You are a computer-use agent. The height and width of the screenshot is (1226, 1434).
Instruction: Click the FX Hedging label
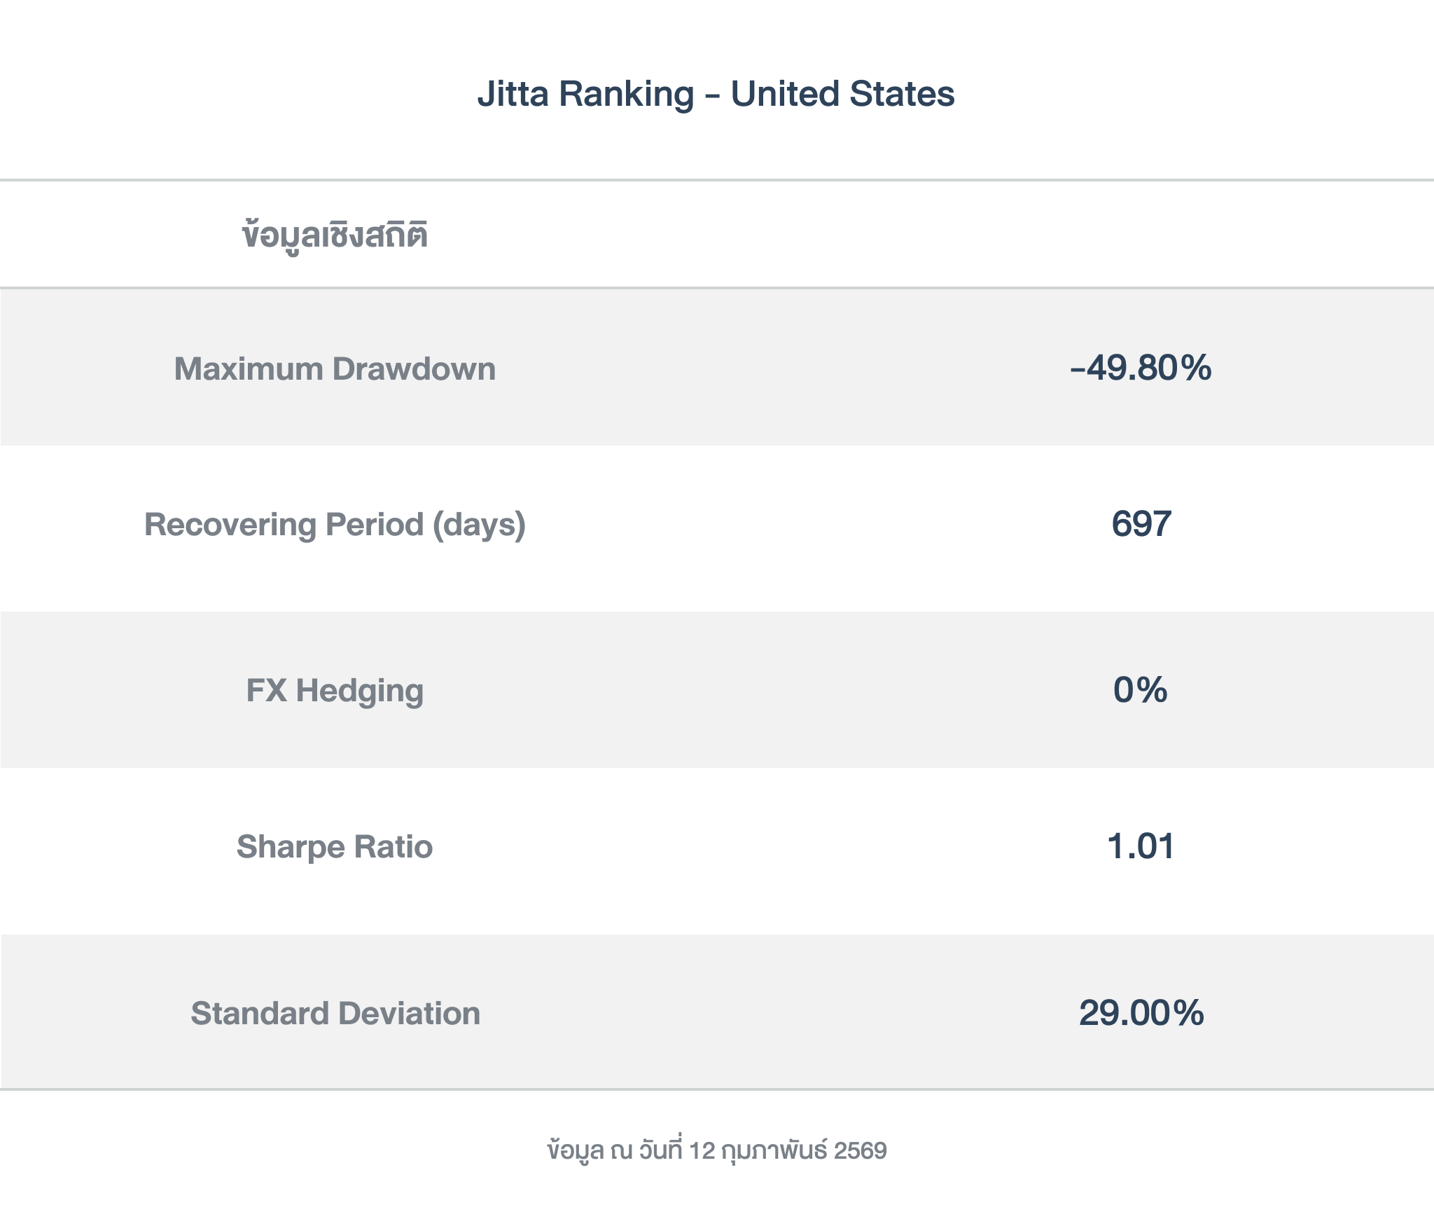(x=335, y=690)
